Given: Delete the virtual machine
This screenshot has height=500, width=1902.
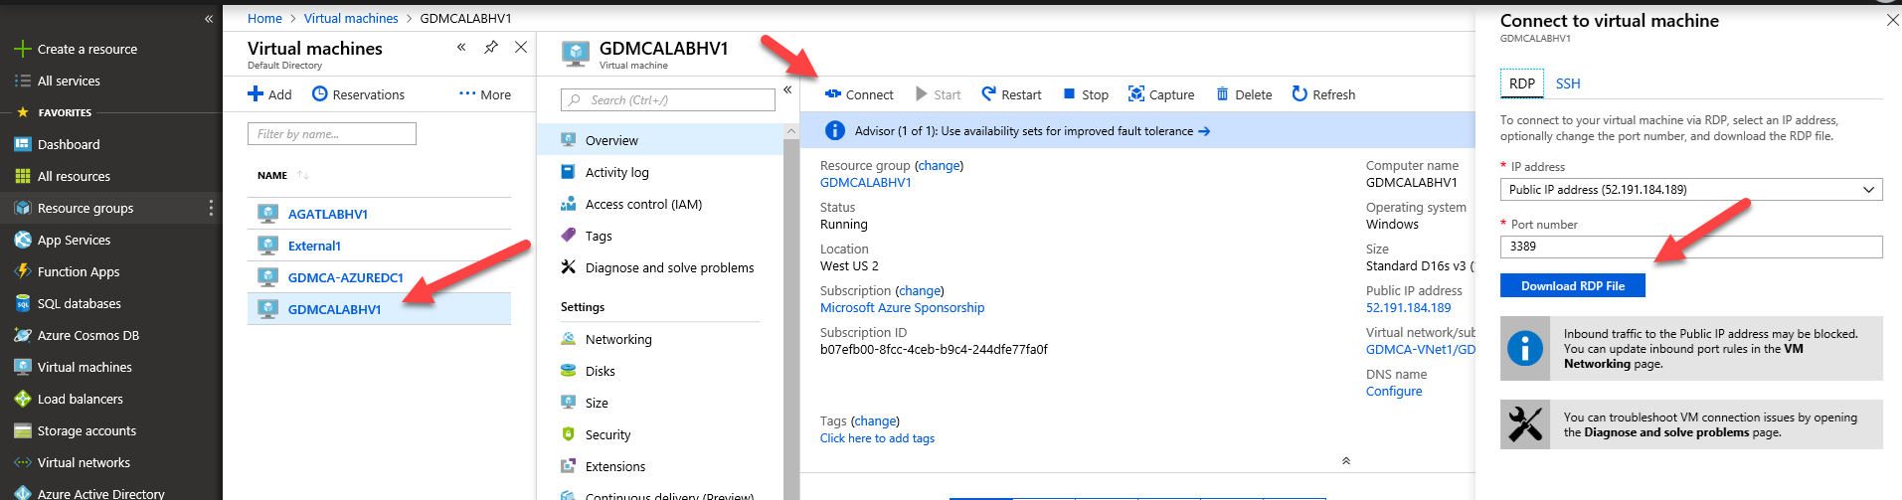Looking at the screenshot, I should coord(1244,94).
